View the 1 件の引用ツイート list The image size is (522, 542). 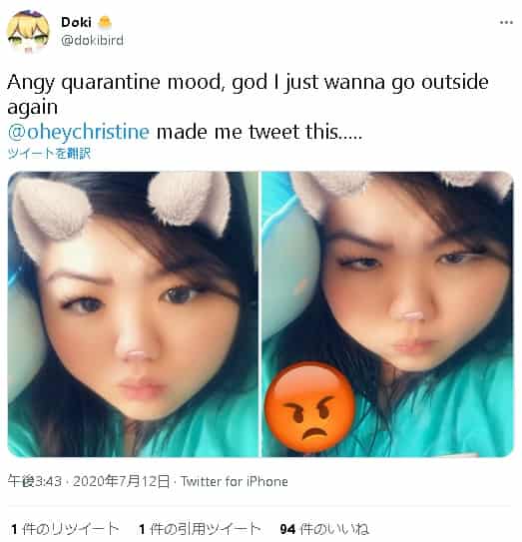click(x=200, y=529)
